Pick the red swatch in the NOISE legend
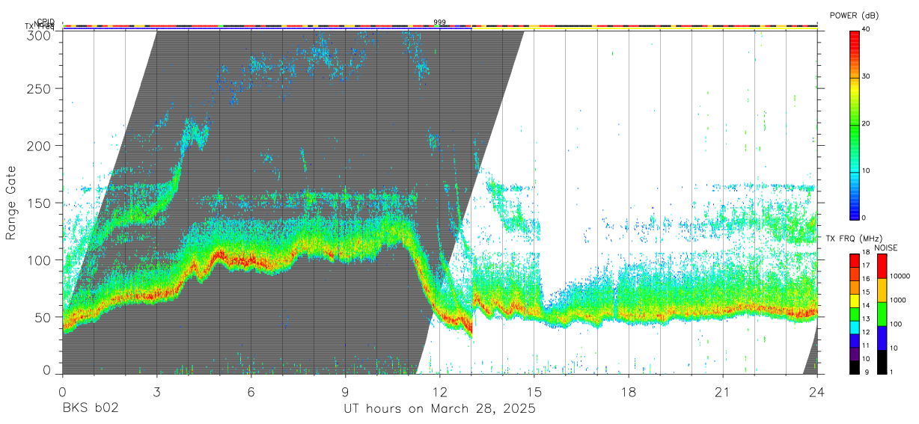 pyautogui.click(x=882, y=265)
